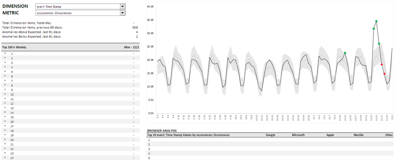Select row 3 in Browser Analysis table
The height and width of the screenshot is (160, 396).
point(270,149)
